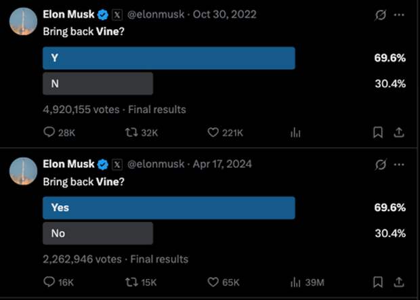Select the Yes poll result bar
The image size is (420, 300).
pyautogui.click(x=169, y=208)
